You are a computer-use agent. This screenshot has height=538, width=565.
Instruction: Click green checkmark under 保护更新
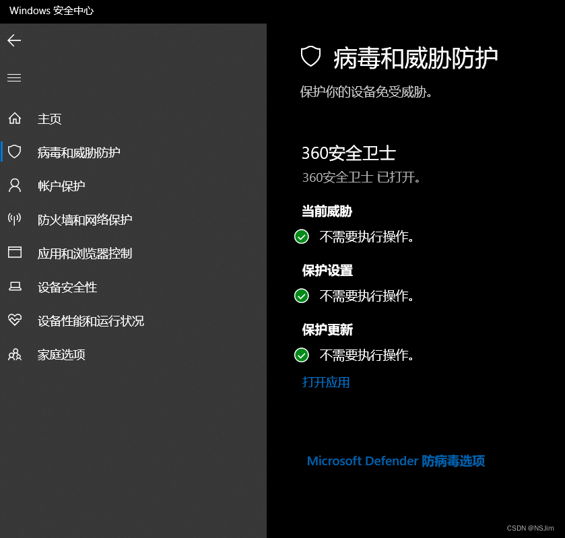[302, 356]
